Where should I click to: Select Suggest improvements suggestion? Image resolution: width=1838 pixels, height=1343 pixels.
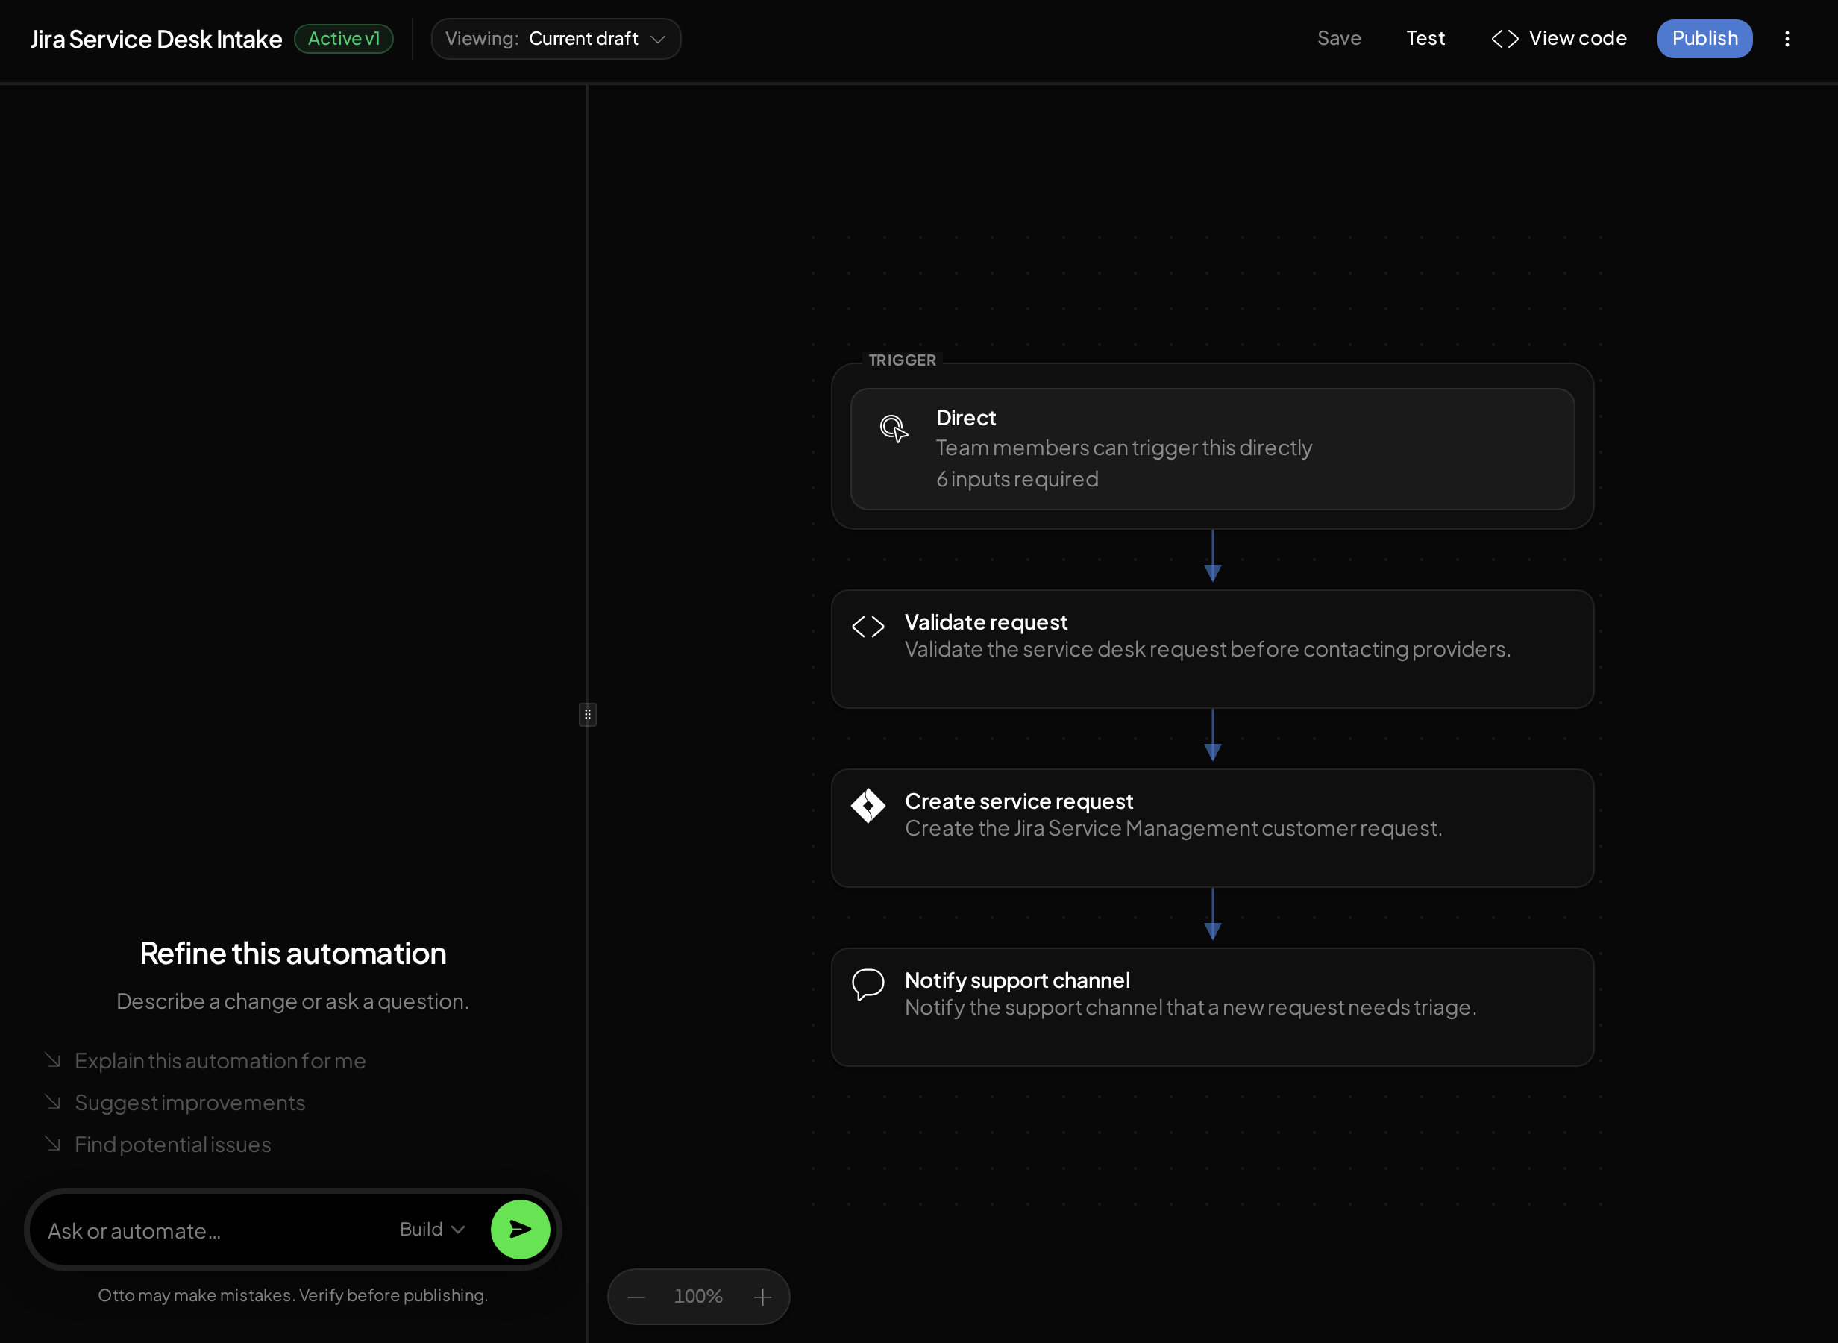coord(190,1102)
